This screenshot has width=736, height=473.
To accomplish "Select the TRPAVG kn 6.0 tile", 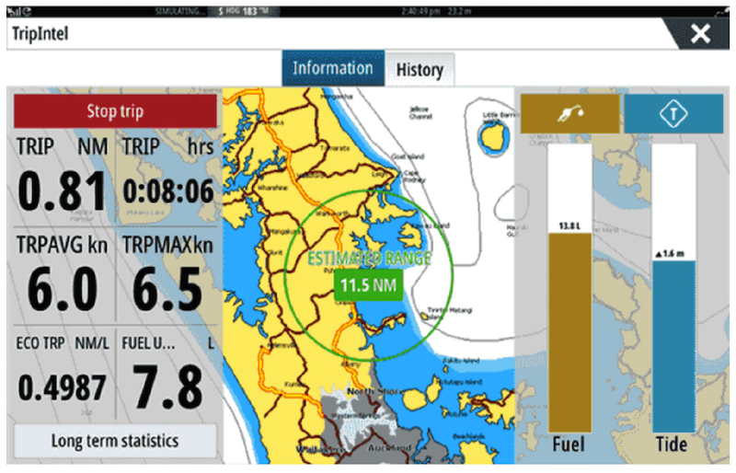I will (63, 276).
